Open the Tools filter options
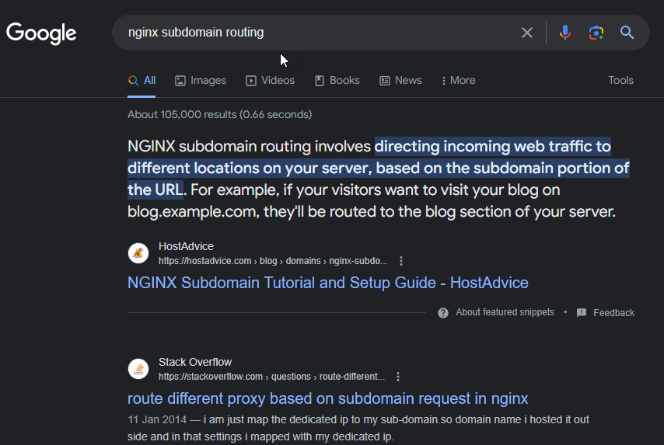The image size is (664, 445). pyautogui.click(x=620, y=80)
